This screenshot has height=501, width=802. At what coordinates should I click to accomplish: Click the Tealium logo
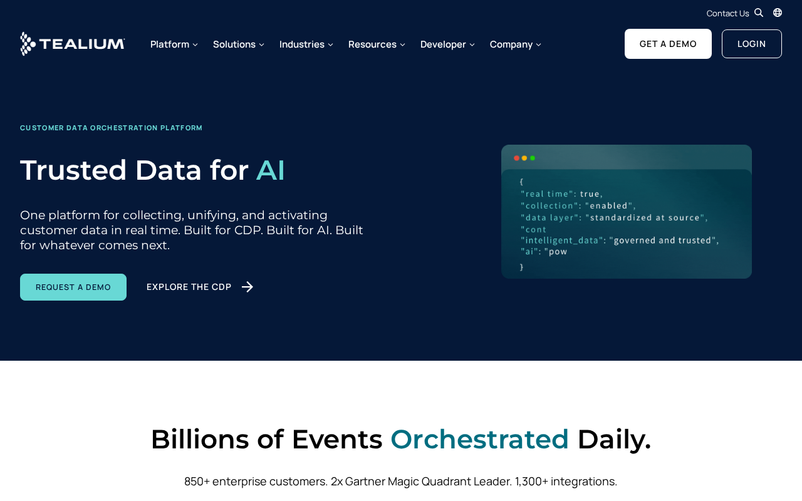73,44
